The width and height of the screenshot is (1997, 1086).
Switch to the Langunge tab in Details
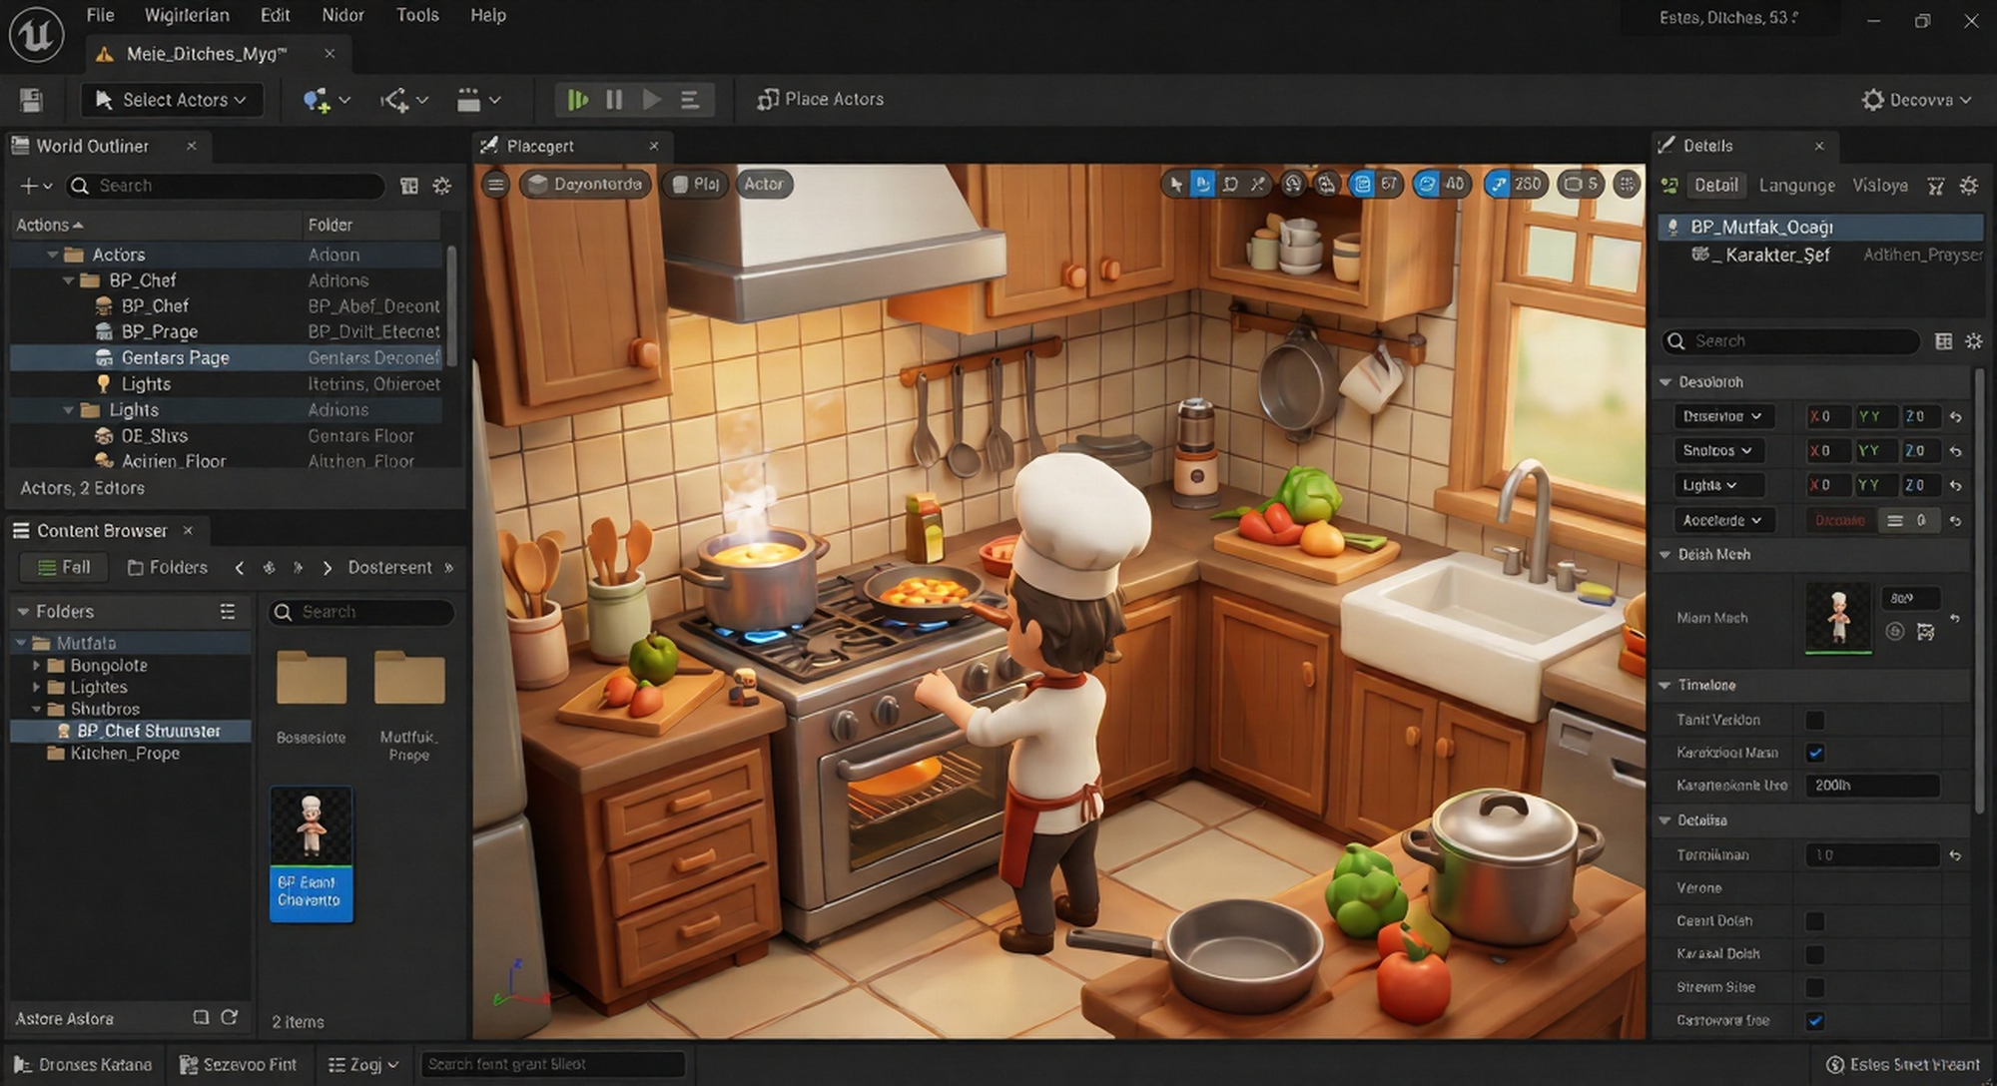click(1796, 186)
